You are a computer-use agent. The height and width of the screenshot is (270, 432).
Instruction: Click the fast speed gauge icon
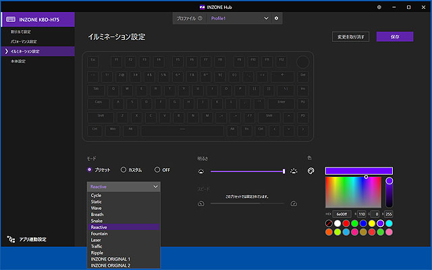point(294,204)
